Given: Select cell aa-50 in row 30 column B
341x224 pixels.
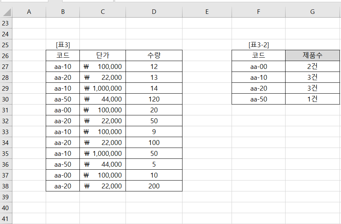Looking at the screenshot, I should click(x=63, y=99).
